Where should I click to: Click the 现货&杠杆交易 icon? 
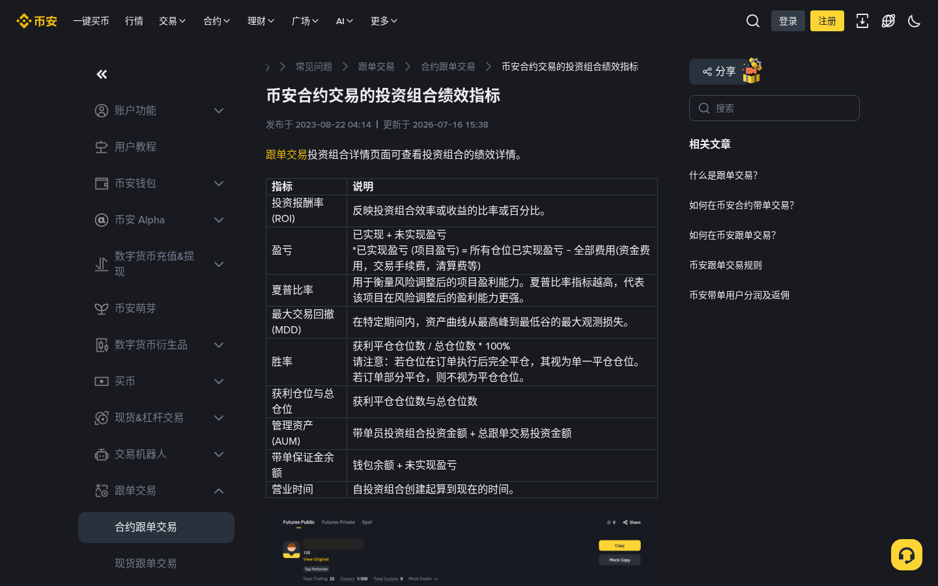pyautogui.click(x=102, y=418)
